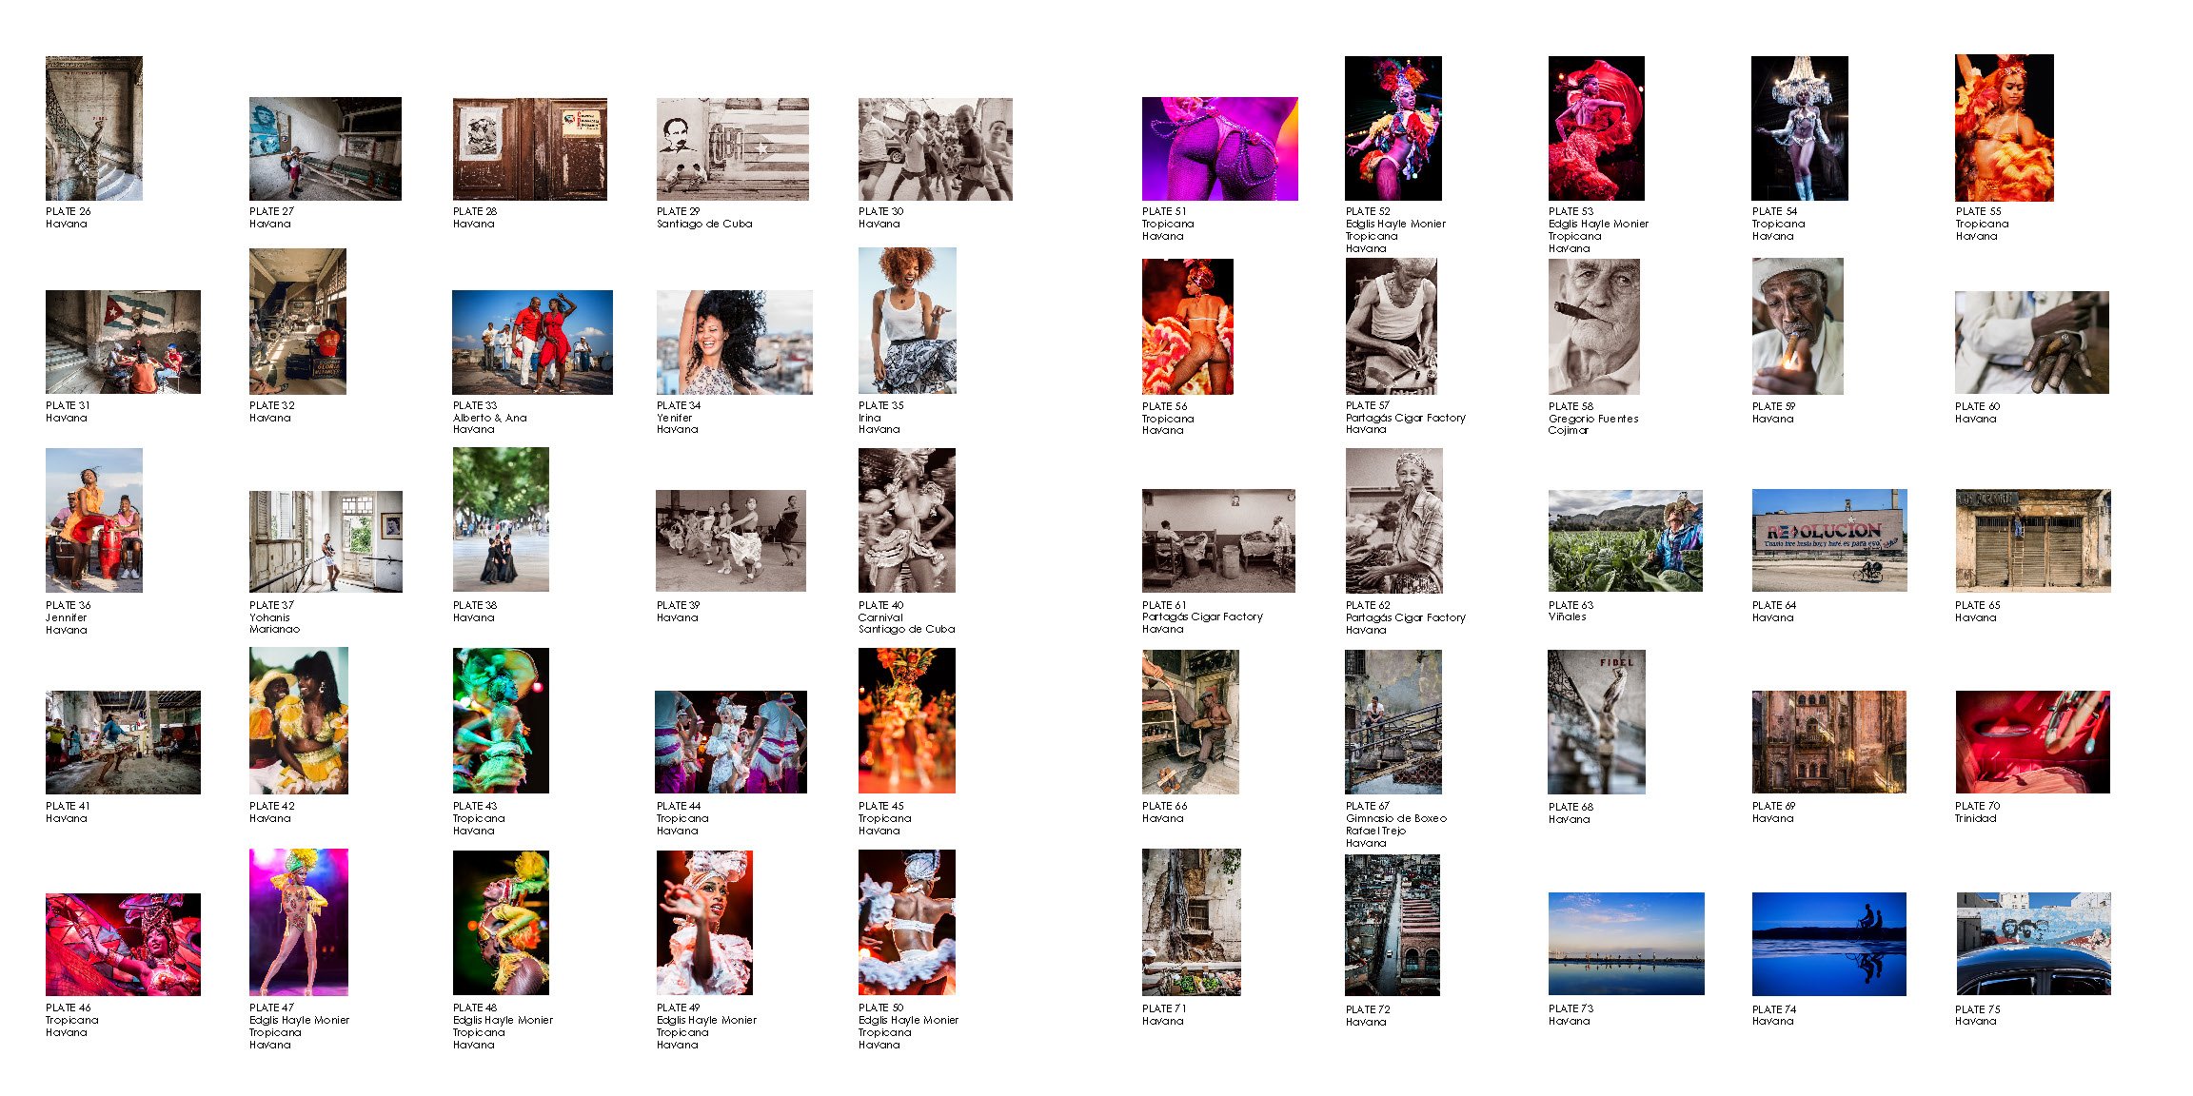Open the Plate 26 staircase thumbnail
2193x1096 pixels.
click(x=94, y=128)
